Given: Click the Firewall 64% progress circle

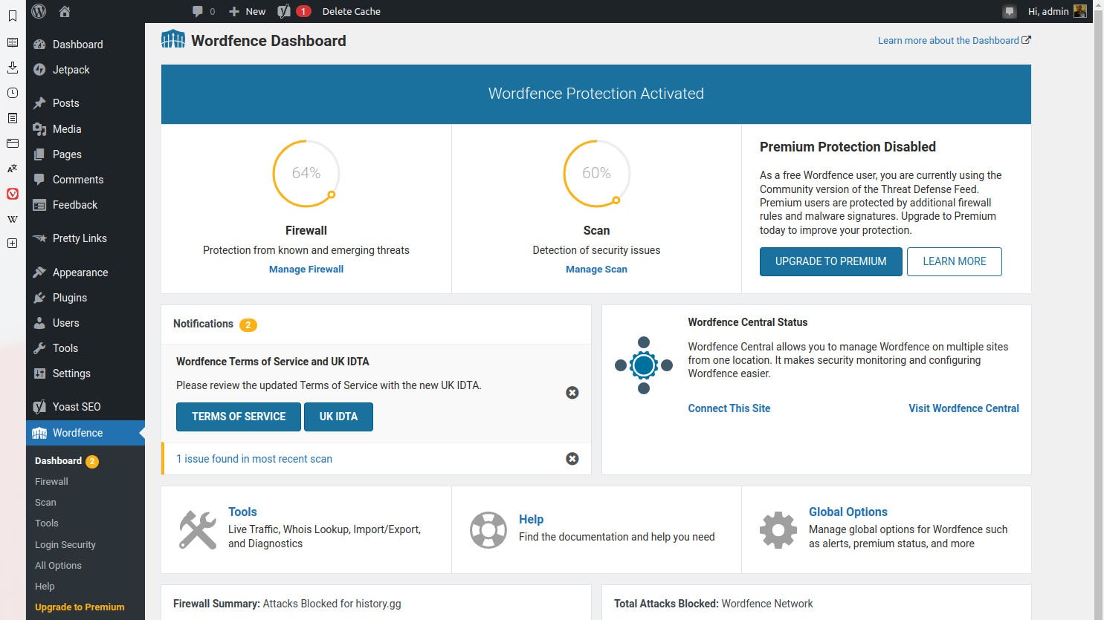Looking at the screenshot, I should 306,173.
